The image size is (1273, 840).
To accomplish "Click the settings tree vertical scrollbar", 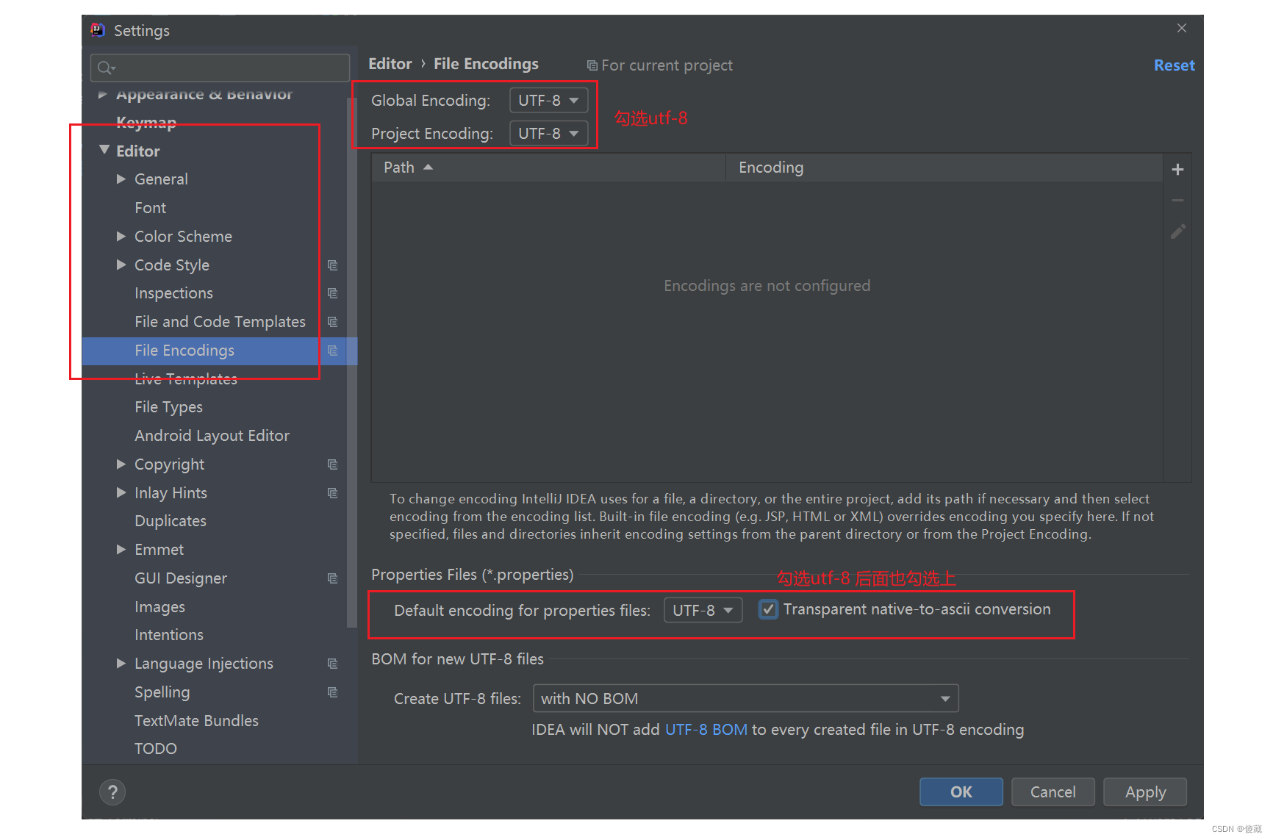I will [x=351, y=362].
